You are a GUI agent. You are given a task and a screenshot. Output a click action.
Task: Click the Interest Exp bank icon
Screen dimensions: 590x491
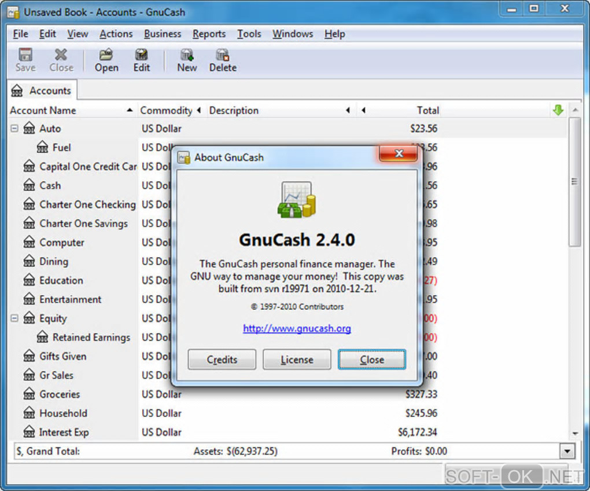coord(29,432)
